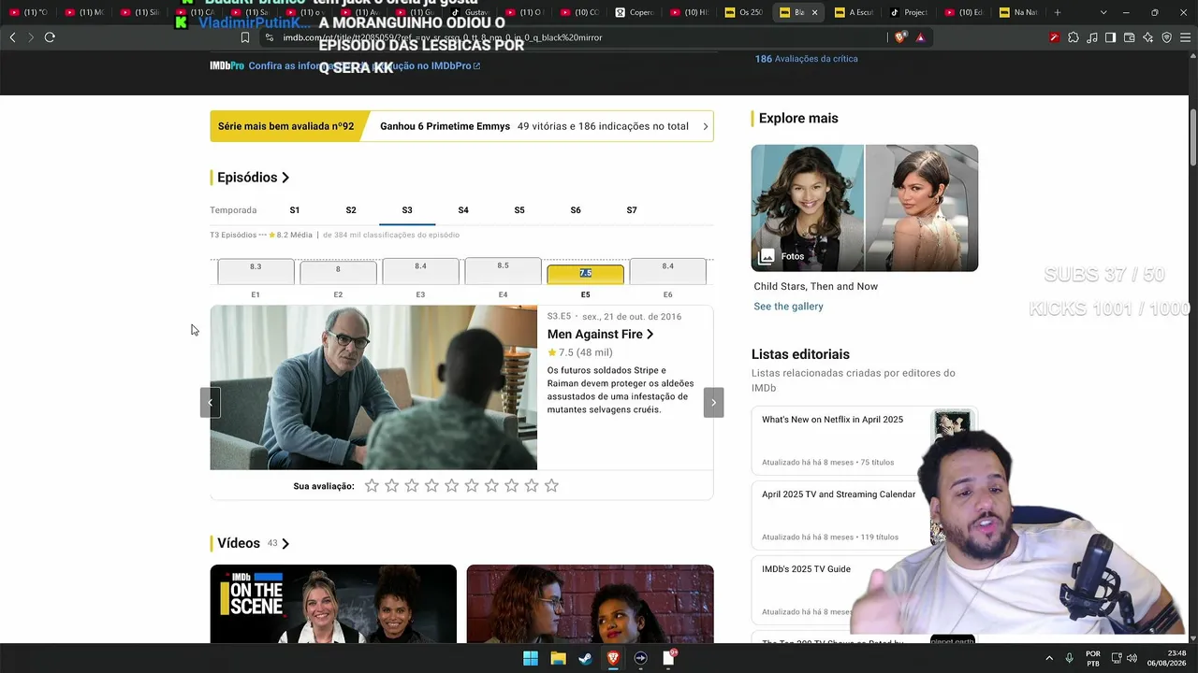Image resolution: width=1198 pixels, height=673 pixels.
Task: Select episode E6 rating bar 8.4
Action: click(x=667, y=271)
